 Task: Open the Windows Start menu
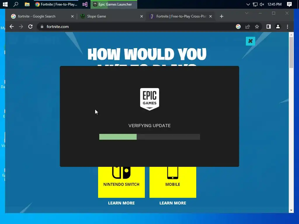click(x=5, y=4)
